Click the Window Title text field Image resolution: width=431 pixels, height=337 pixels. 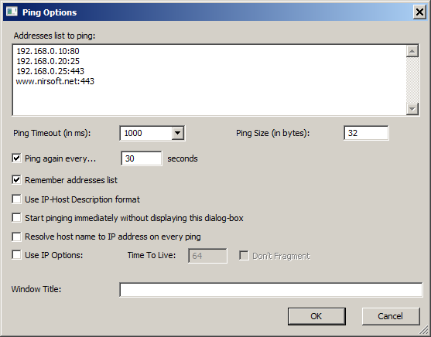[271, 290]
